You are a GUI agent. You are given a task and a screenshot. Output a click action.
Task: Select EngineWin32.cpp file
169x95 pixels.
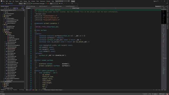click(x=10, y=26)
